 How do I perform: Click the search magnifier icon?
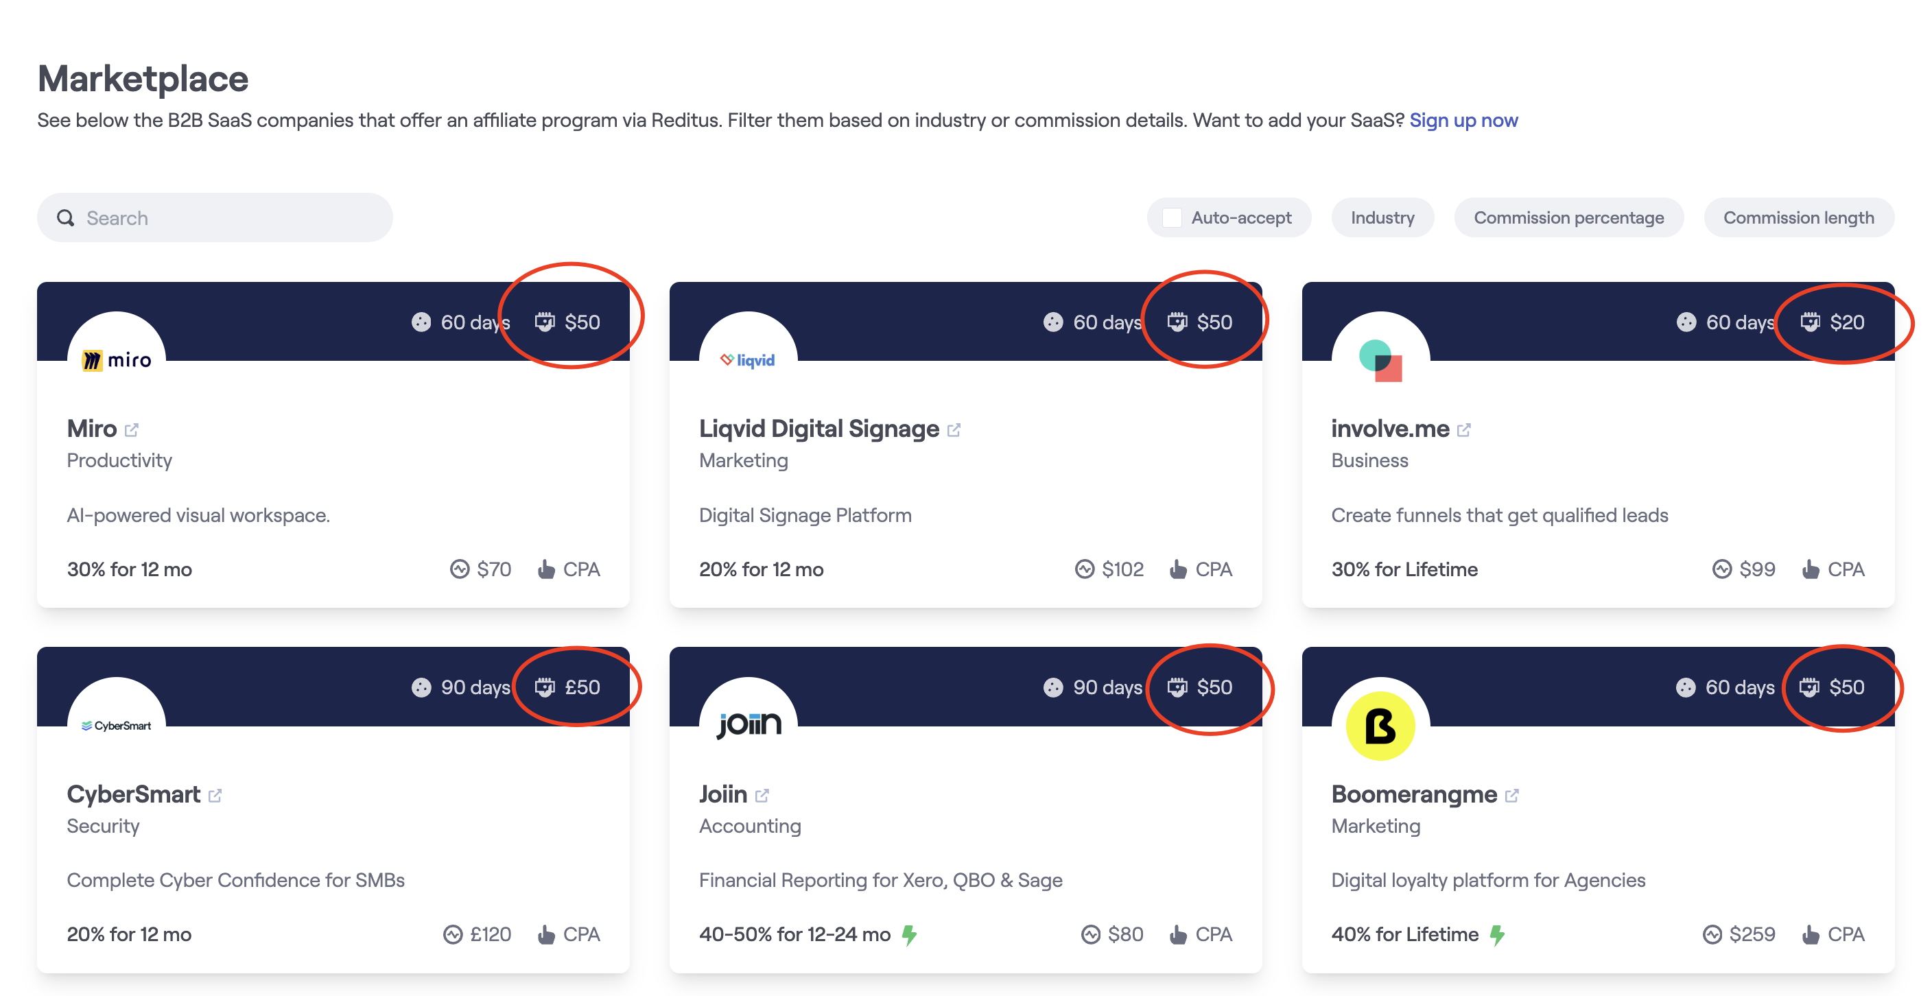click(66, 217)
